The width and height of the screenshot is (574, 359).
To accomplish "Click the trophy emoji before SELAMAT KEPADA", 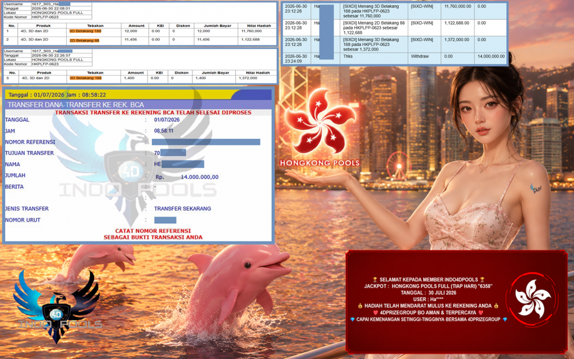I will [x=375, y=279].
